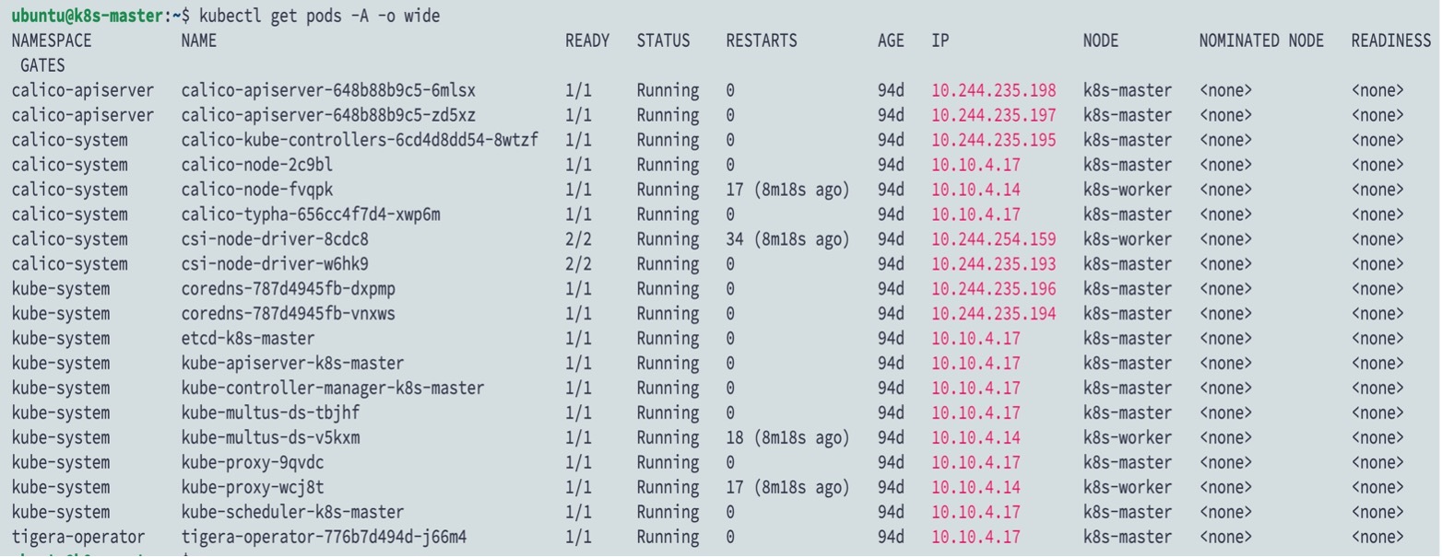Click the 34 (8m18s ago) restart count

[x=787, y=239]
